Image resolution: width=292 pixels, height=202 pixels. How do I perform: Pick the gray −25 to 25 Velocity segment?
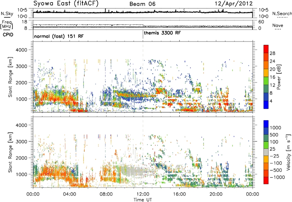[266, 152]
